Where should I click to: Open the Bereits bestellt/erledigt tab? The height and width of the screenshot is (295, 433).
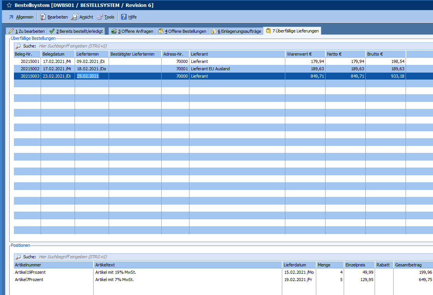(x=76, y=31)
